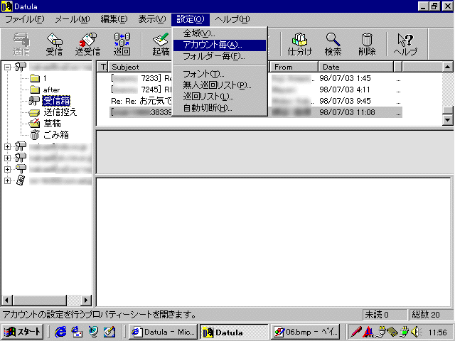The height and width of the screenshot is (341, 455).
Task: Open the ヘルプ(H) menu
Action: pyautogui.click(x=232, y=19)
